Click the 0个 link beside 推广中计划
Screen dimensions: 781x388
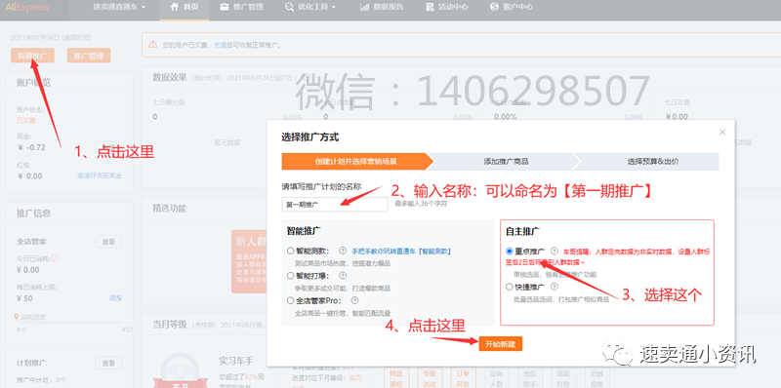click(61, 380)
